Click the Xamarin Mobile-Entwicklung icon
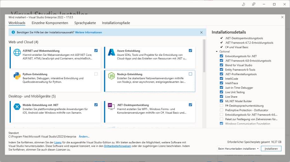Viewport: 290px width, 162px height. 17,107
